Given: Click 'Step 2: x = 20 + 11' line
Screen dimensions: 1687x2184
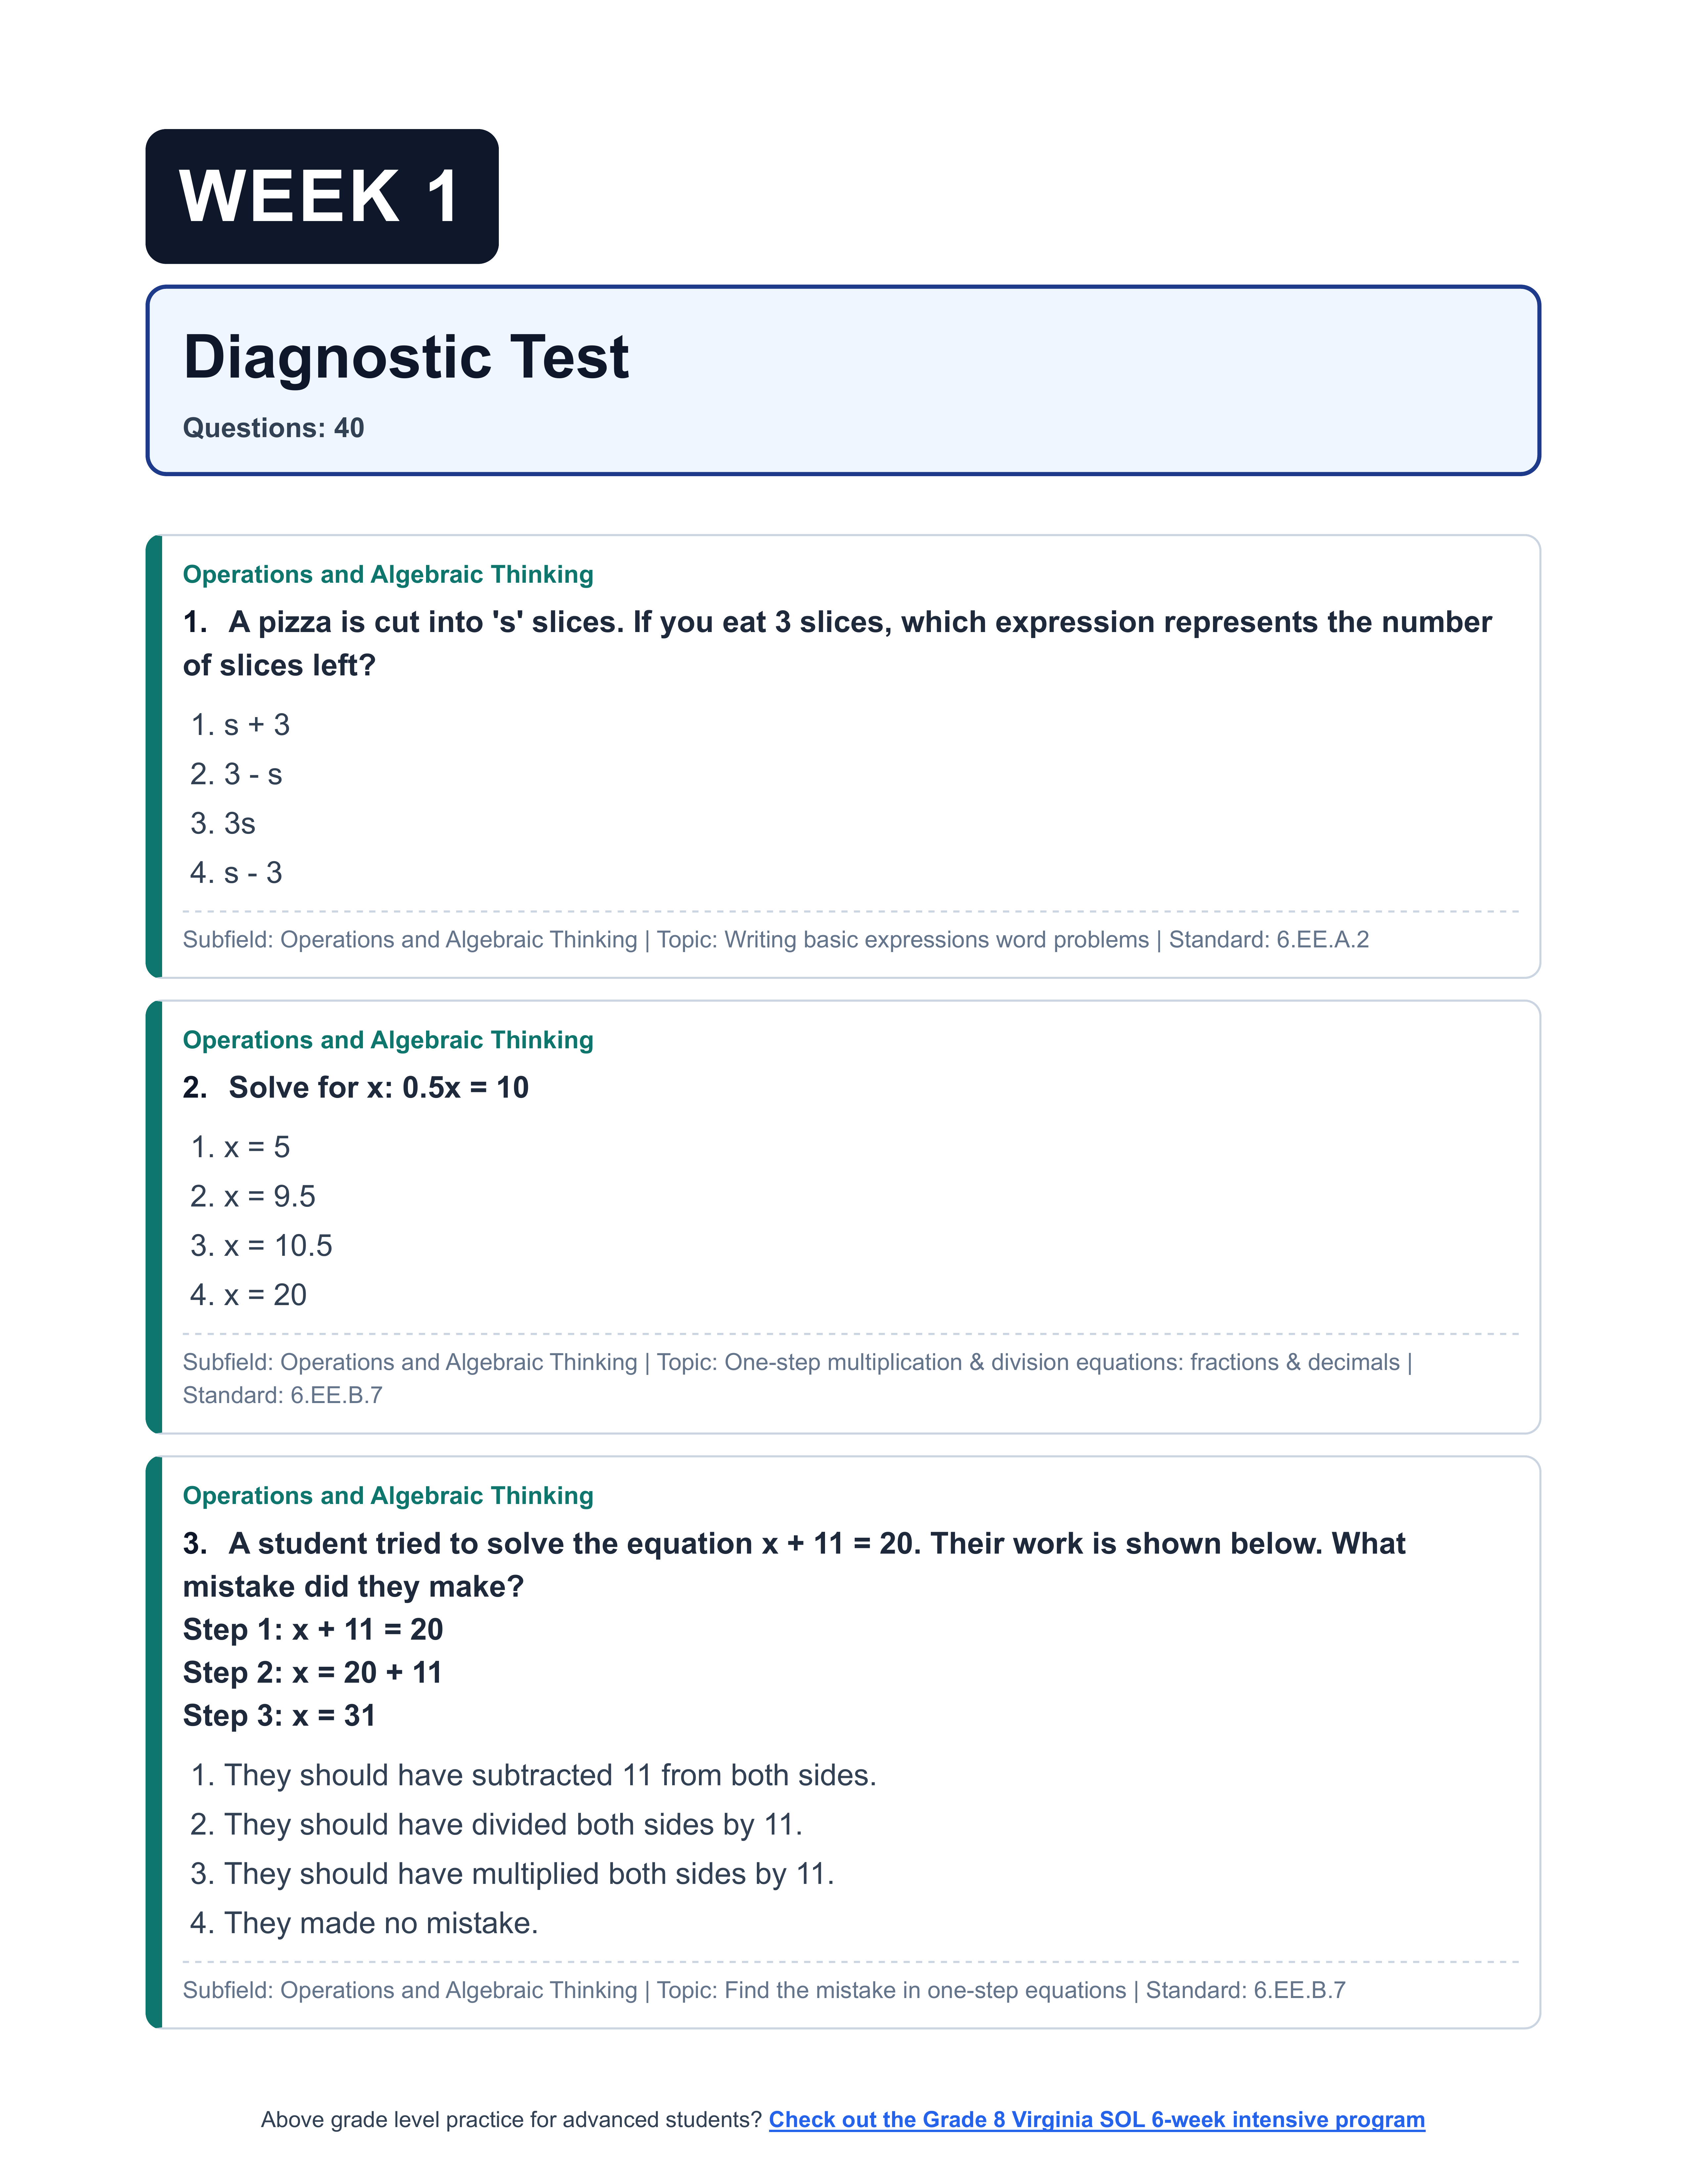Looking at the screenshot, I should tap(312, 1672).
